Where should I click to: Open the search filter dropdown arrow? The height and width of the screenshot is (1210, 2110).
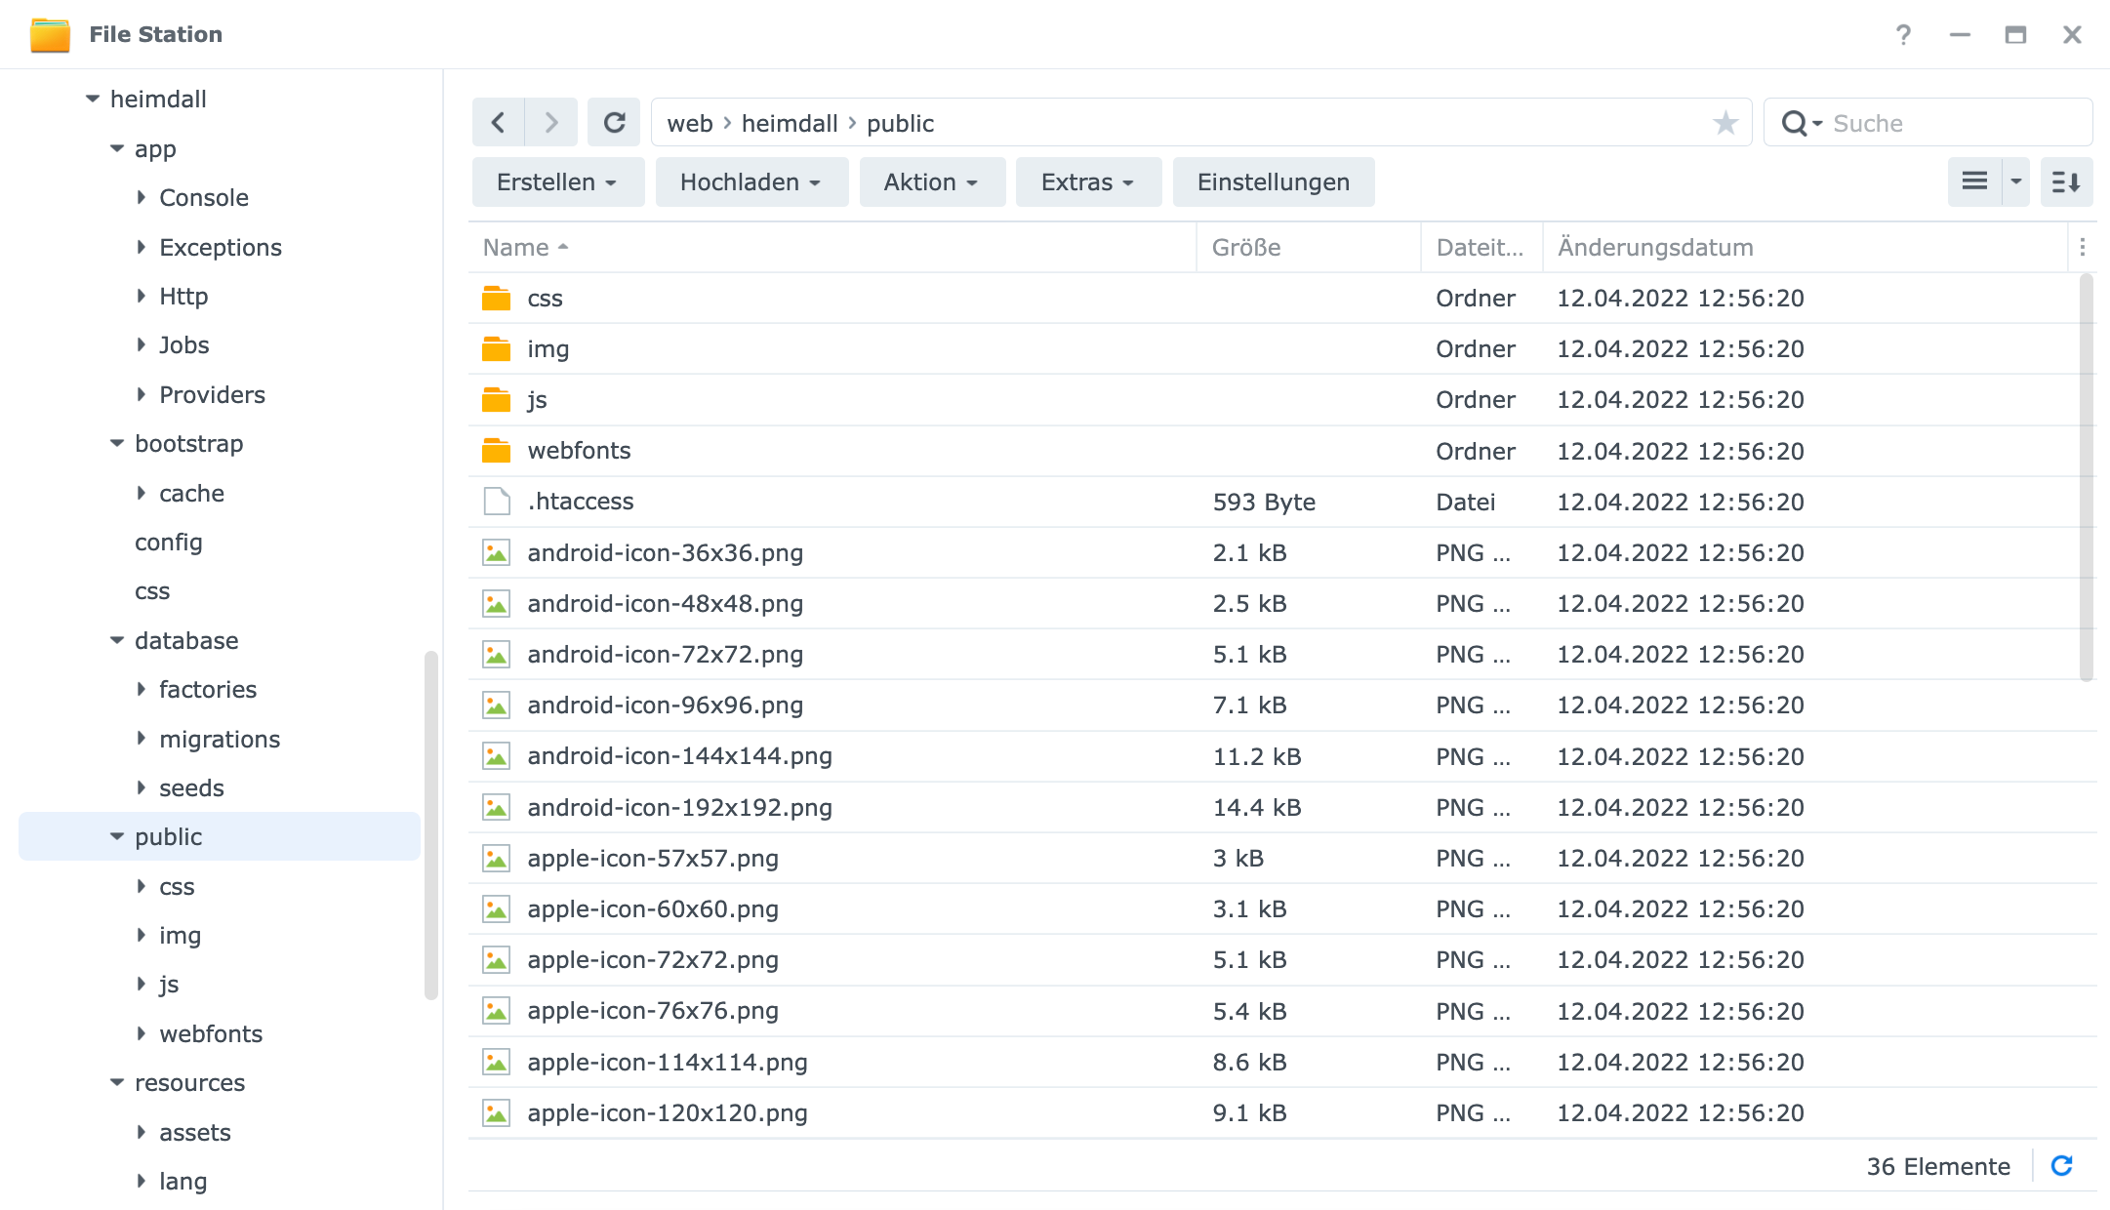tap(1816, 123)
